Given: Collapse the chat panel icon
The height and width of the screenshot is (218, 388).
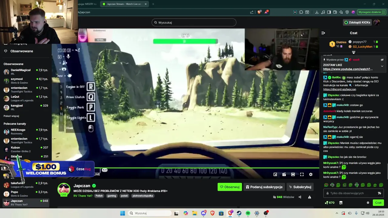Looking at the screenshot, I should pos(323,33).
